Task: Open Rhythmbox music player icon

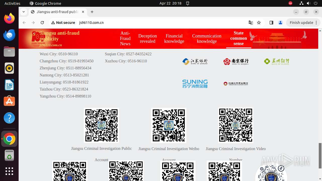Action: (x=9, y=68)
